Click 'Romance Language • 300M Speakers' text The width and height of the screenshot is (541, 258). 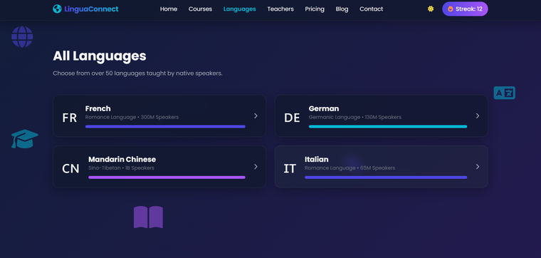pos(132,117)
